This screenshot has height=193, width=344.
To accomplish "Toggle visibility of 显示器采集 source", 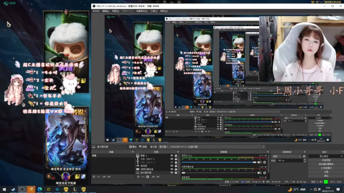I will point(172,172).
